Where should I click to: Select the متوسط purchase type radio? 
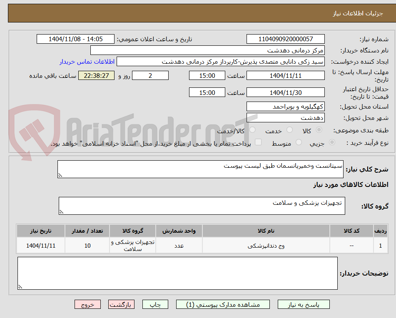point(299,142)
